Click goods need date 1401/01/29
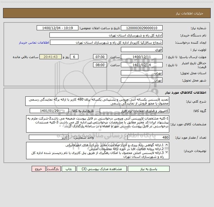The width and height of the screenshot is (214, 207). click(49, 111)
